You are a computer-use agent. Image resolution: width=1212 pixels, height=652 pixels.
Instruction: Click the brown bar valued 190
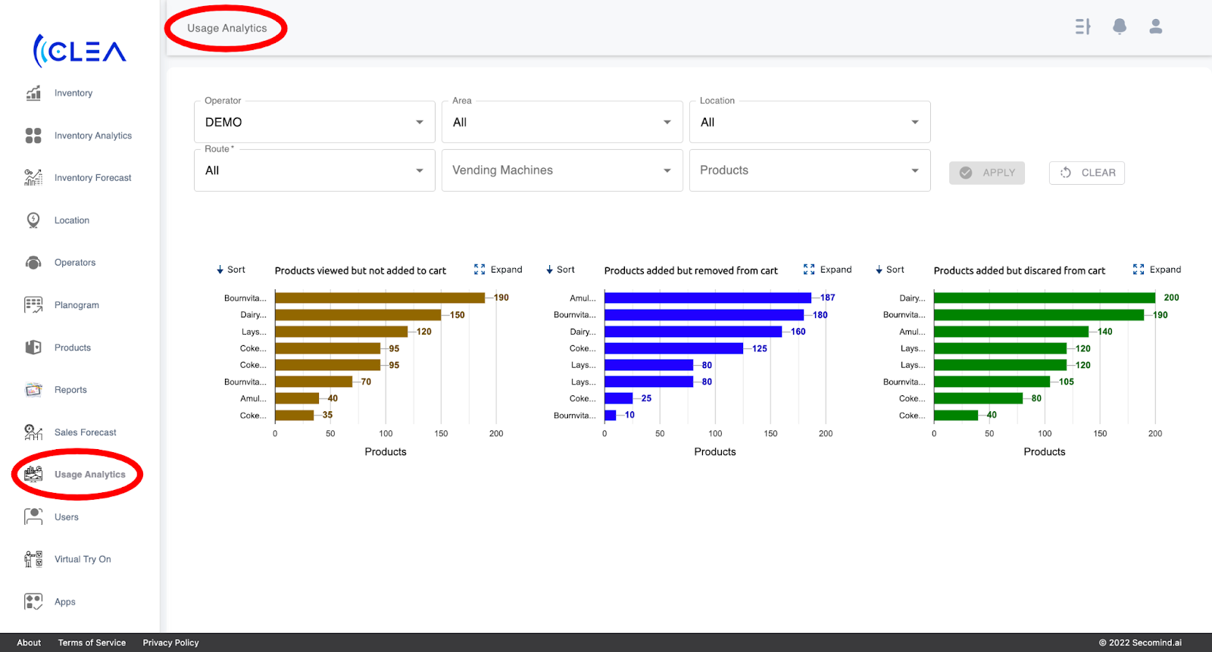coord(380,298)
